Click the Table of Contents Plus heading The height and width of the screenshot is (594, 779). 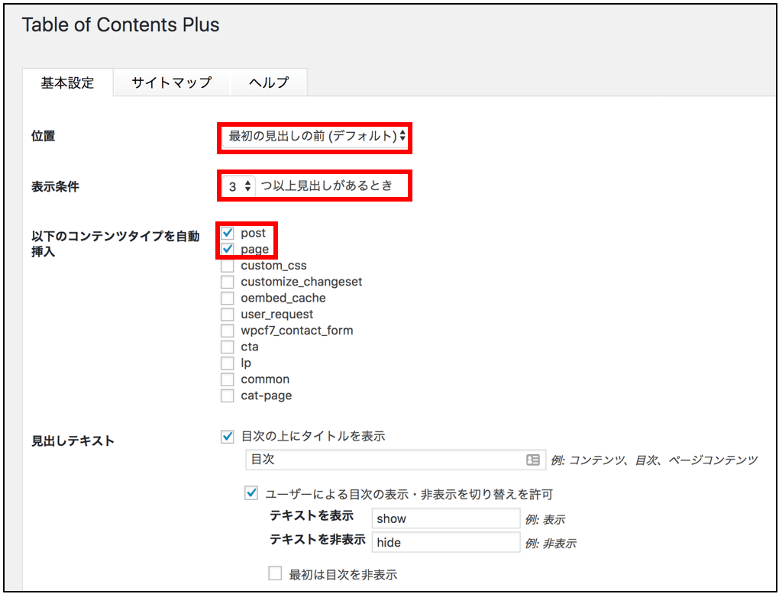pos(121,25)
